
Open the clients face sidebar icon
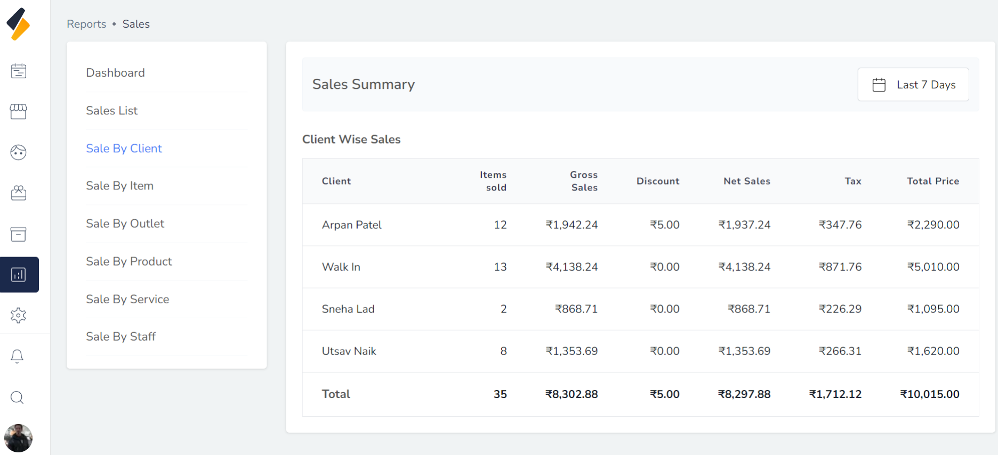[19, 152]
